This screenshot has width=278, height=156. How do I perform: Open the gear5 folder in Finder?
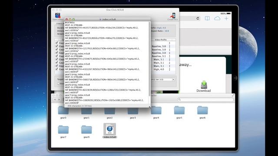tap(179, 110)
